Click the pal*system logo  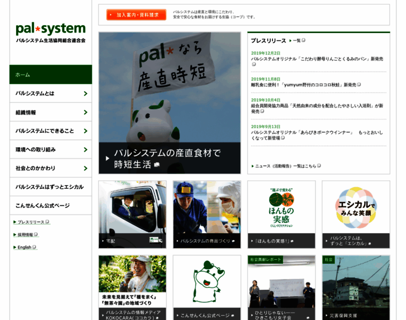[x=51, y=33]
